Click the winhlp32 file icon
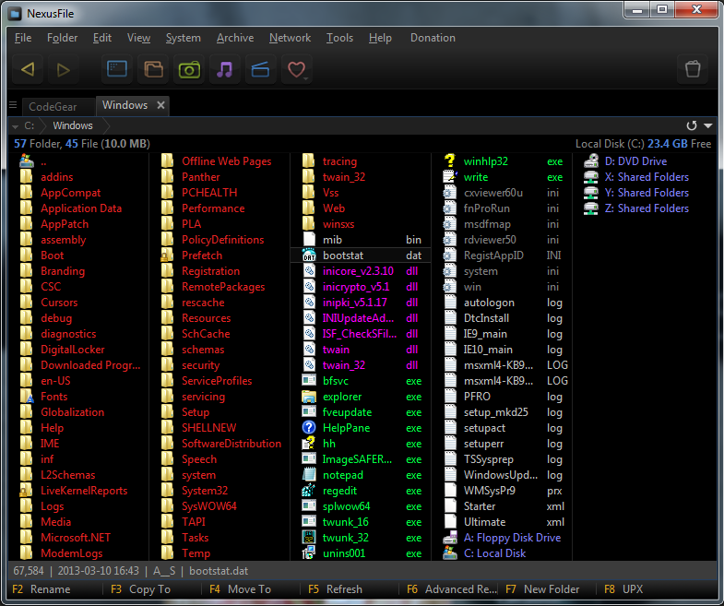This screenshot has width=724, height=606. [x=450, y=161]
